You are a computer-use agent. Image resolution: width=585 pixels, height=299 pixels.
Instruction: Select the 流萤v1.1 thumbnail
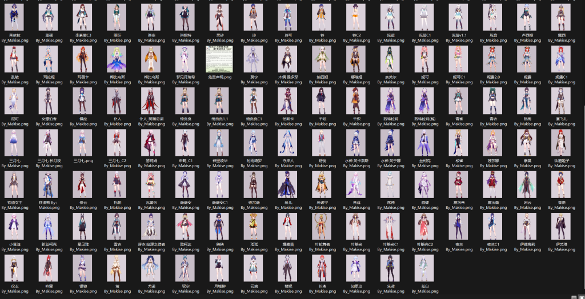[x=458, y=17]
